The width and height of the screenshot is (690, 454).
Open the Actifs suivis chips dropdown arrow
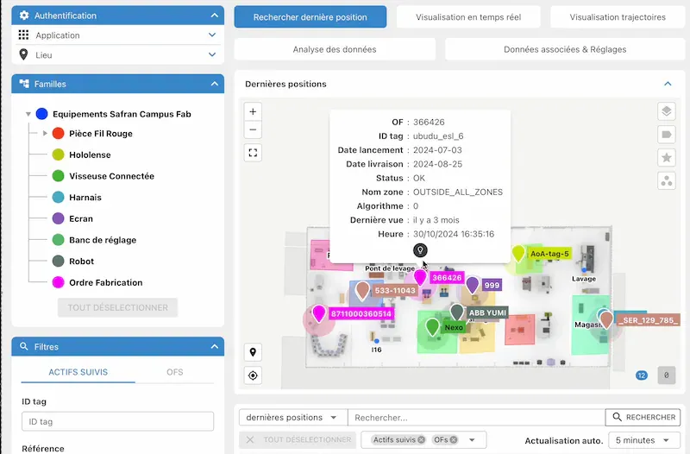point(472,439)
